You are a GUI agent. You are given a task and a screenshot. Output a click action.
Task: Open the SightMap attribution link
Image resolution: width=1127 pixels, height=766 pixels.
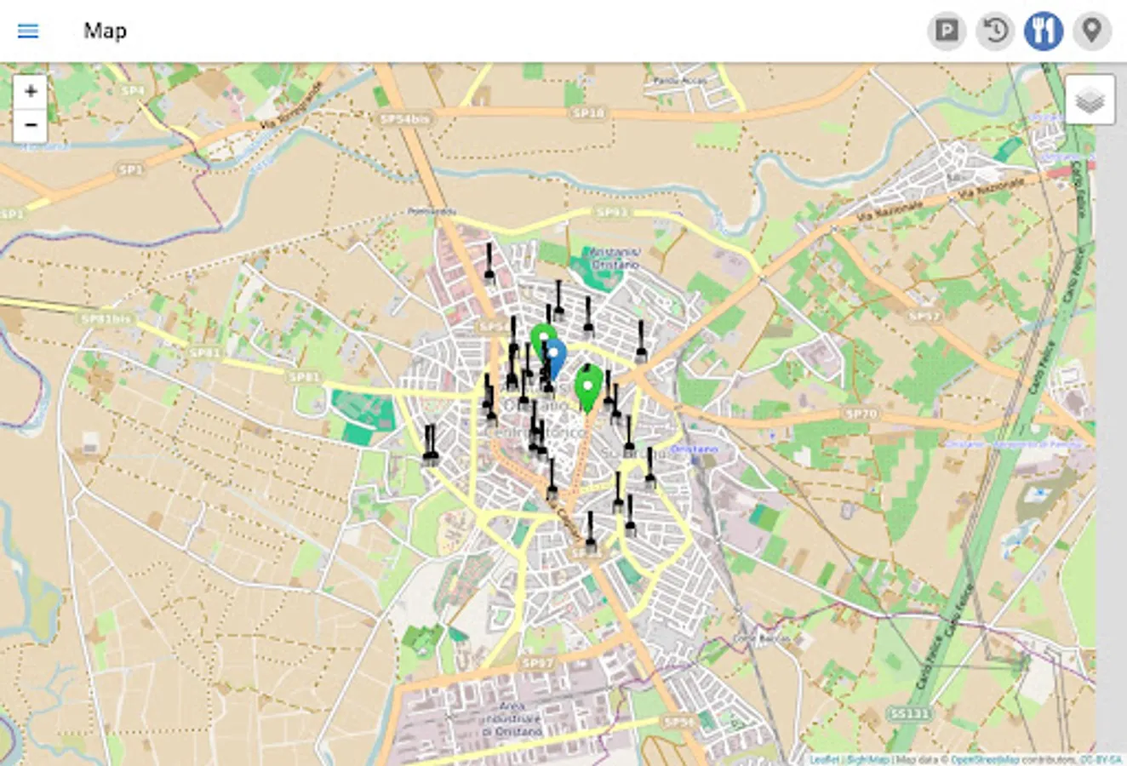pyautogui.click(x=867, y=759)
